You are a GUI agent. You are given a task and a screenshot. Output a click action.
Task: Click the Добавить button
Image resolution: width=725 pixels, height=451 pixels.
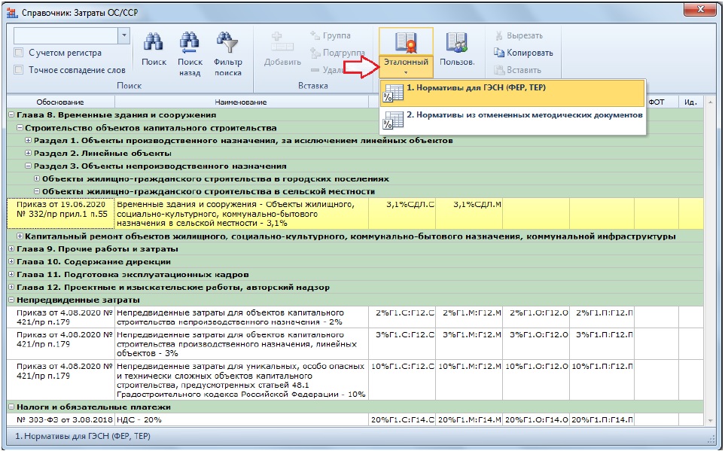(282, 50)
